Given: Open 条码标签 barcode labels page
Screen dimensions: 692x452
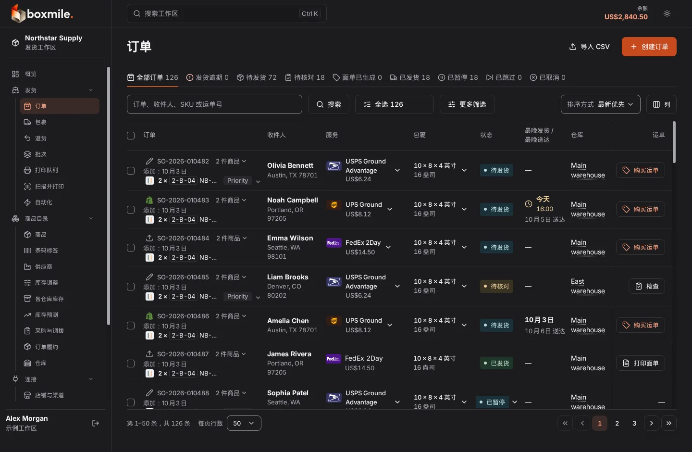Looking at the screenshot, I should point(60,251).
